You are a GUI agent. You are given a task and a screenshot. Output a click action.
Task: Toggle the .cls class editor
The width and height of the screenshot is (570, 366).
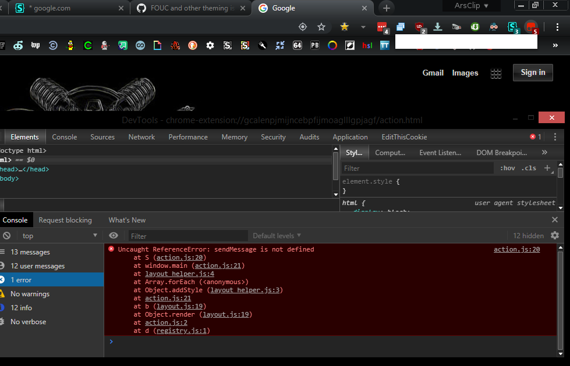[x=529, y=168]
